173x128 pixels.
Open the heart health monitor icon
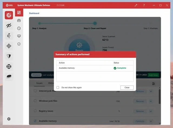pyautogui.click(x=19, y=36)
